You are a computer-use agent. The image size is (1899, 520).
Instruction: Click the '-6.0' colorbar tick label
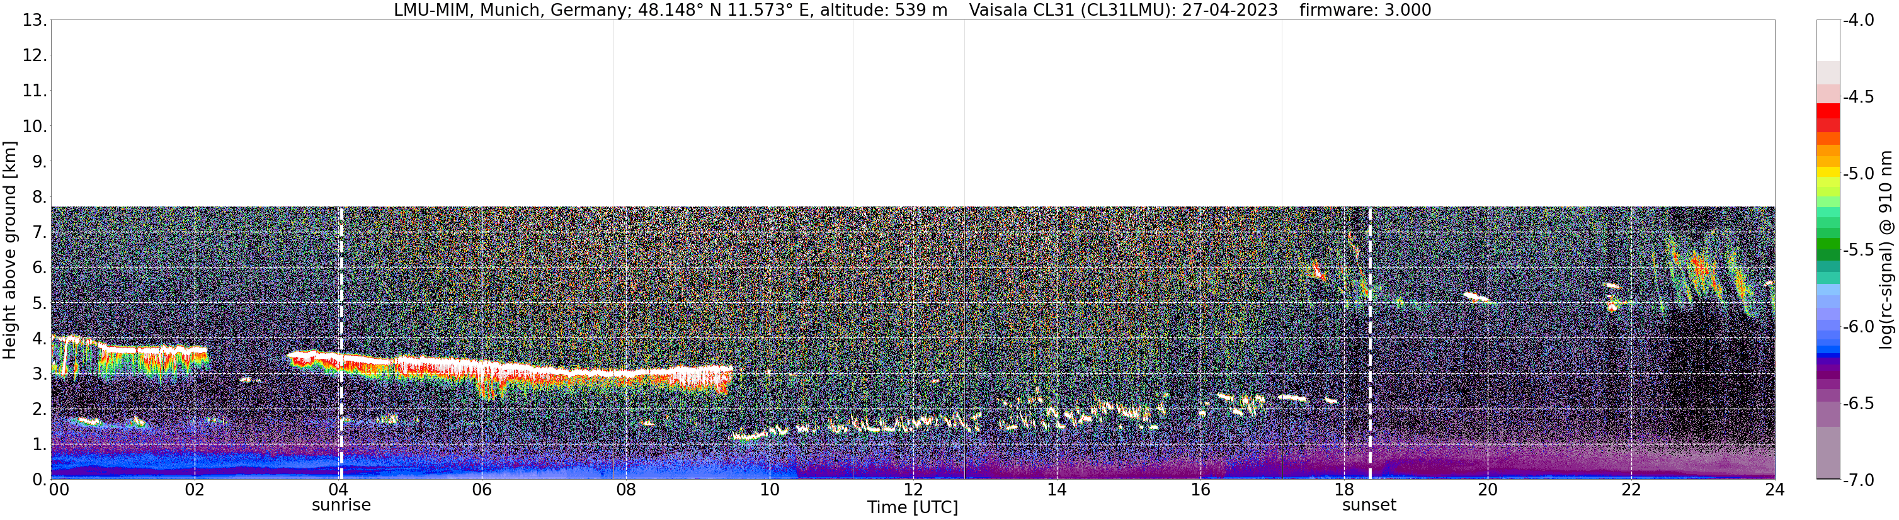1859,326
